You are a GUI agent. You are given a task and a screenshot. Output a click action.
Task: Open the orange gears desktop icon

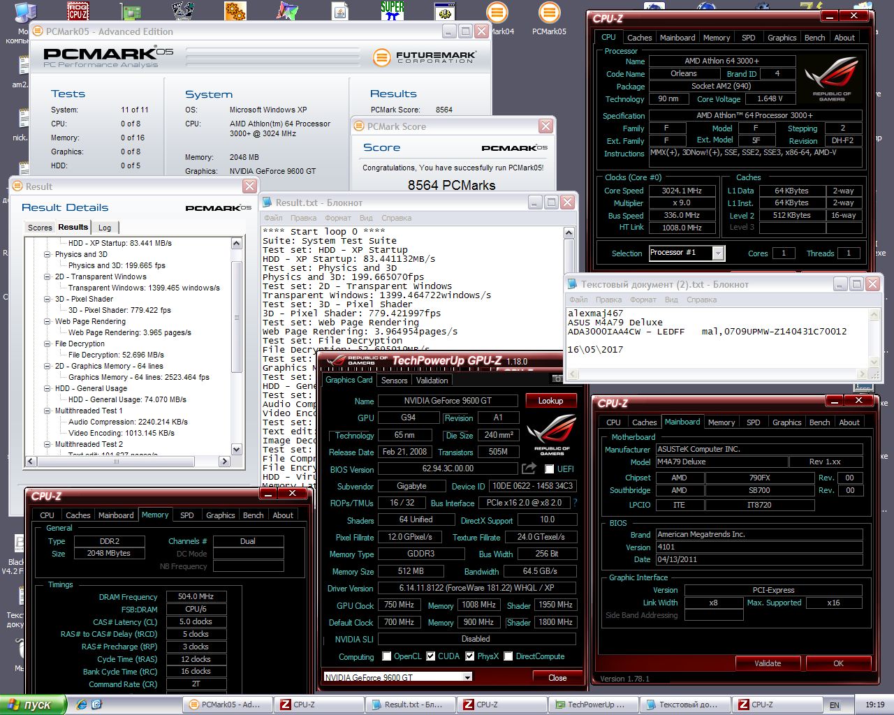pyautogui.click(x=235, y=10)
